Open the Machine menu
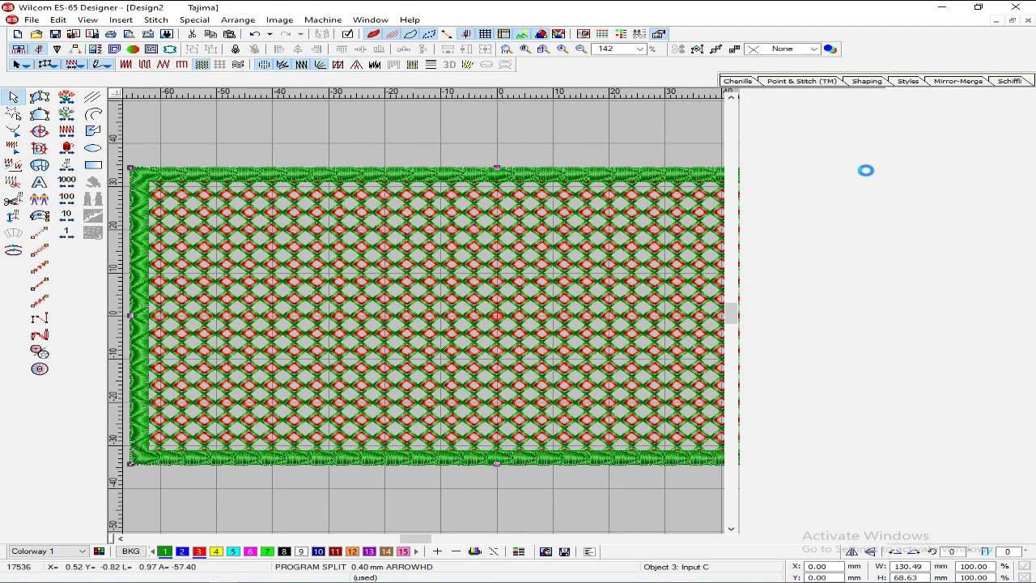This screenshot has width=1036, height=583. tap(323, 19)
